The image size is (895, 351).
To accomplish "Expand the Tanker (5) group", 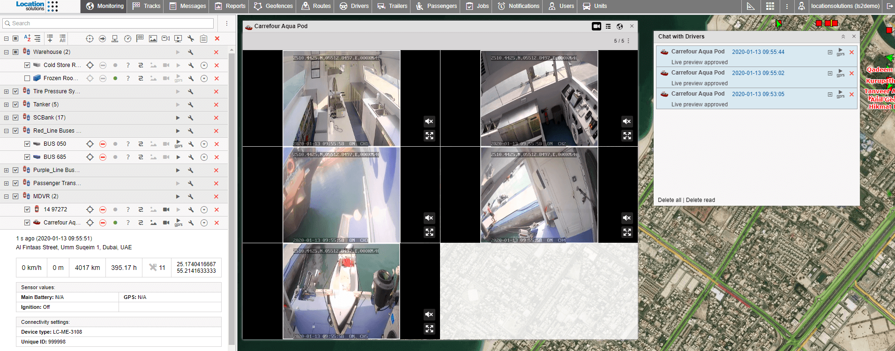I will point(6,105).
